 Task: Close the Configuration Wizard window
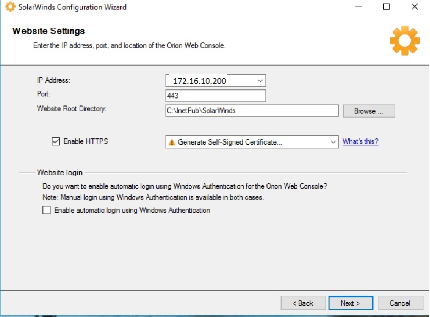coord(415,7)
